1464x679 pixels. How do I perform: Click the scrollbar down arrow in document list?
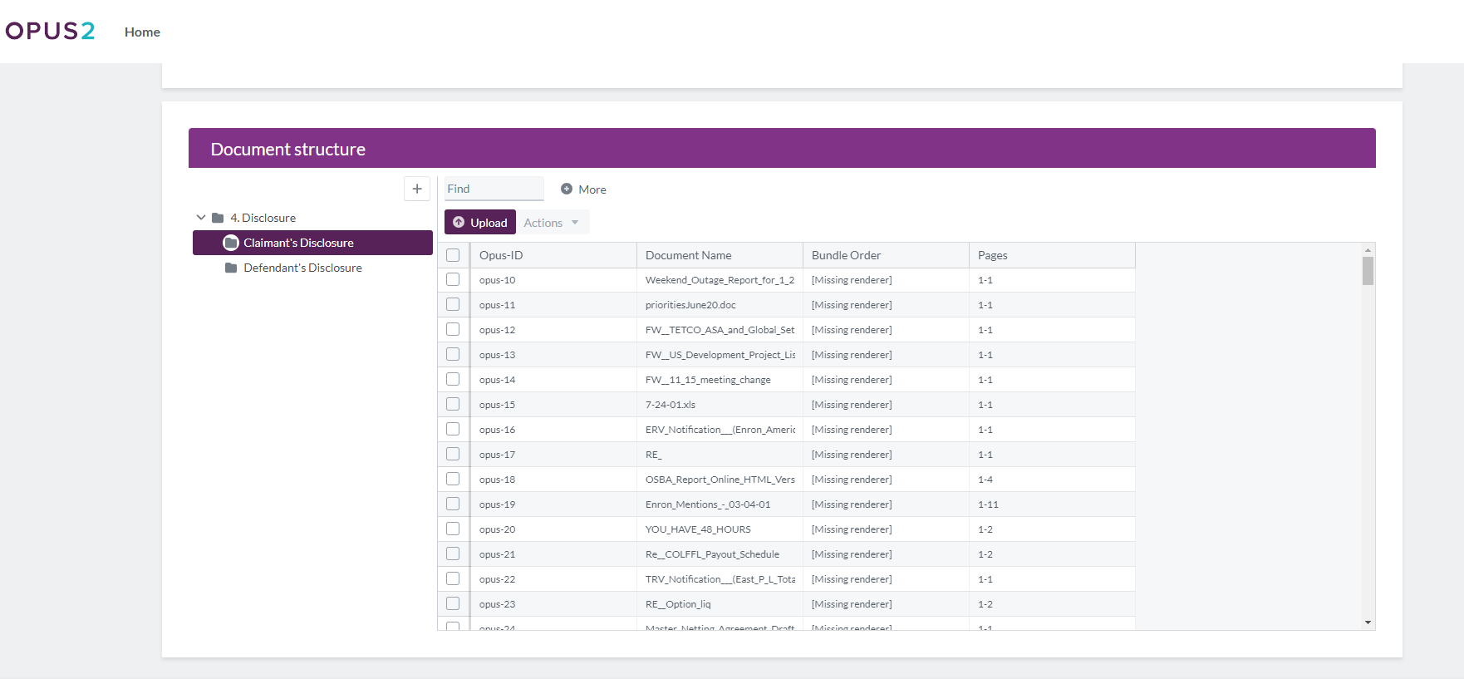pyautogui.click(x=1368, y=622)
